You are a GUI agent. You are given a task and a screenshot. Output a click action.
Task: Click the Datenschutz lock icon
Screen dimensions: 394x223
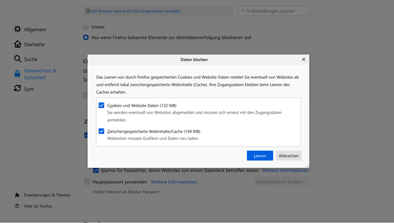[x=17, y=74]
